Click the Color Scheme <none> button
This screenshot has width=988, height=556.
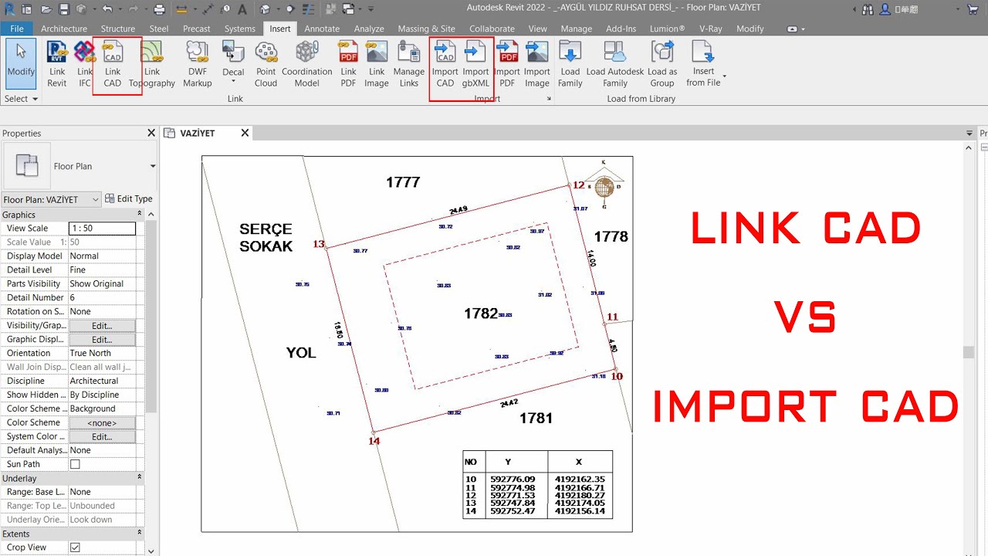click(x=102, y=423)
